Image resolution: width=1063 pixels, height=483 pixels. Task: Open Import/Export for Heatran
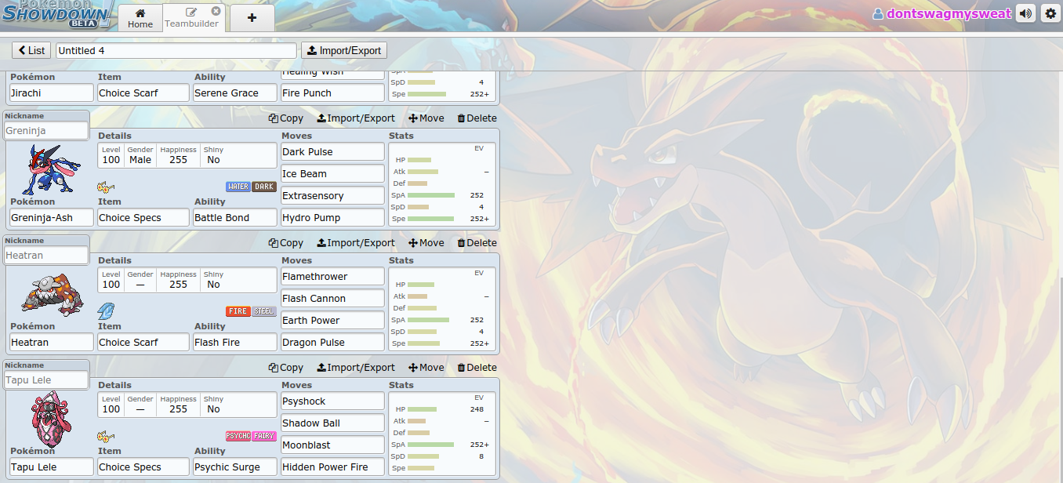[x=356, y=243]
